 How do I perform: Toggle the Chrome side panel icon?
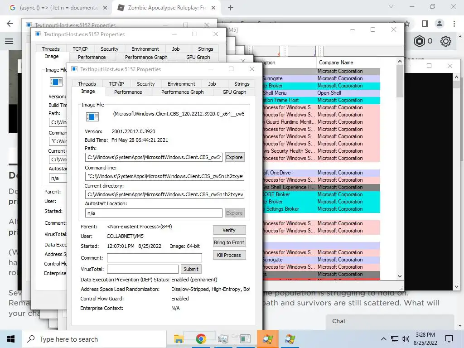pos(425,24)
